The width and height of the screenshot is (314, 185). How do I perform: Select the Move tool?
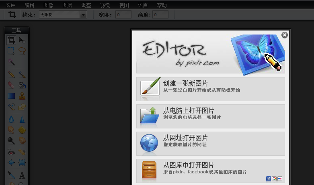click(22, 40)
